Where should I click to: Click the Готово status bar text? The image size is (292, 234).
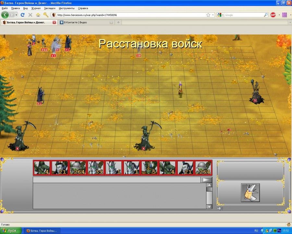tap(5, 225)
